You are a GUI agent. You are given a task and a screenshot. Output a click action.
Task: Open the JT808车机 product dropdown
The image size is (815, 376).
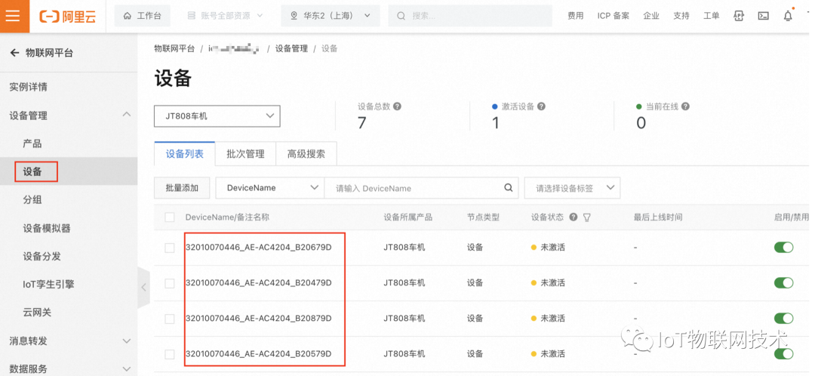[x=217, y=116]
